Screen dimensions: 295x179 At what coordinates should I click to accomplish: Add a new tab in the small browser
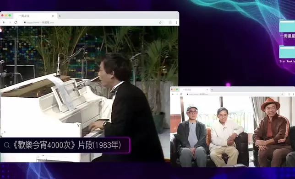pos(212,89)
